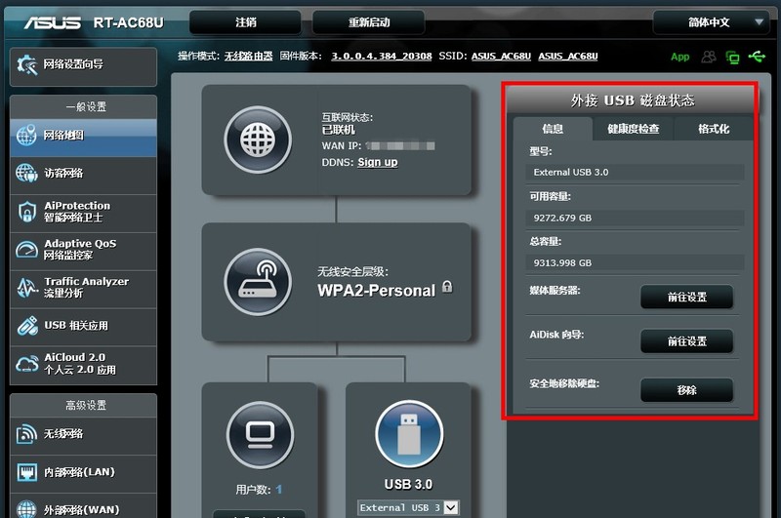Click the 用户数 client count value

coord(278,490)
